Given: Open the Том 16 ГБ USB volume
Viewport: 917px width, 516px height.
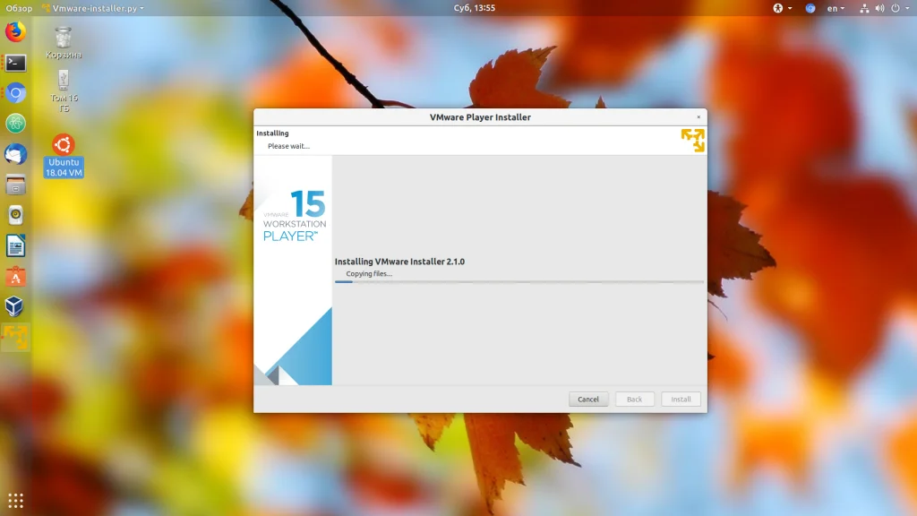Looking at the screenshot, I should coord(64,91).
